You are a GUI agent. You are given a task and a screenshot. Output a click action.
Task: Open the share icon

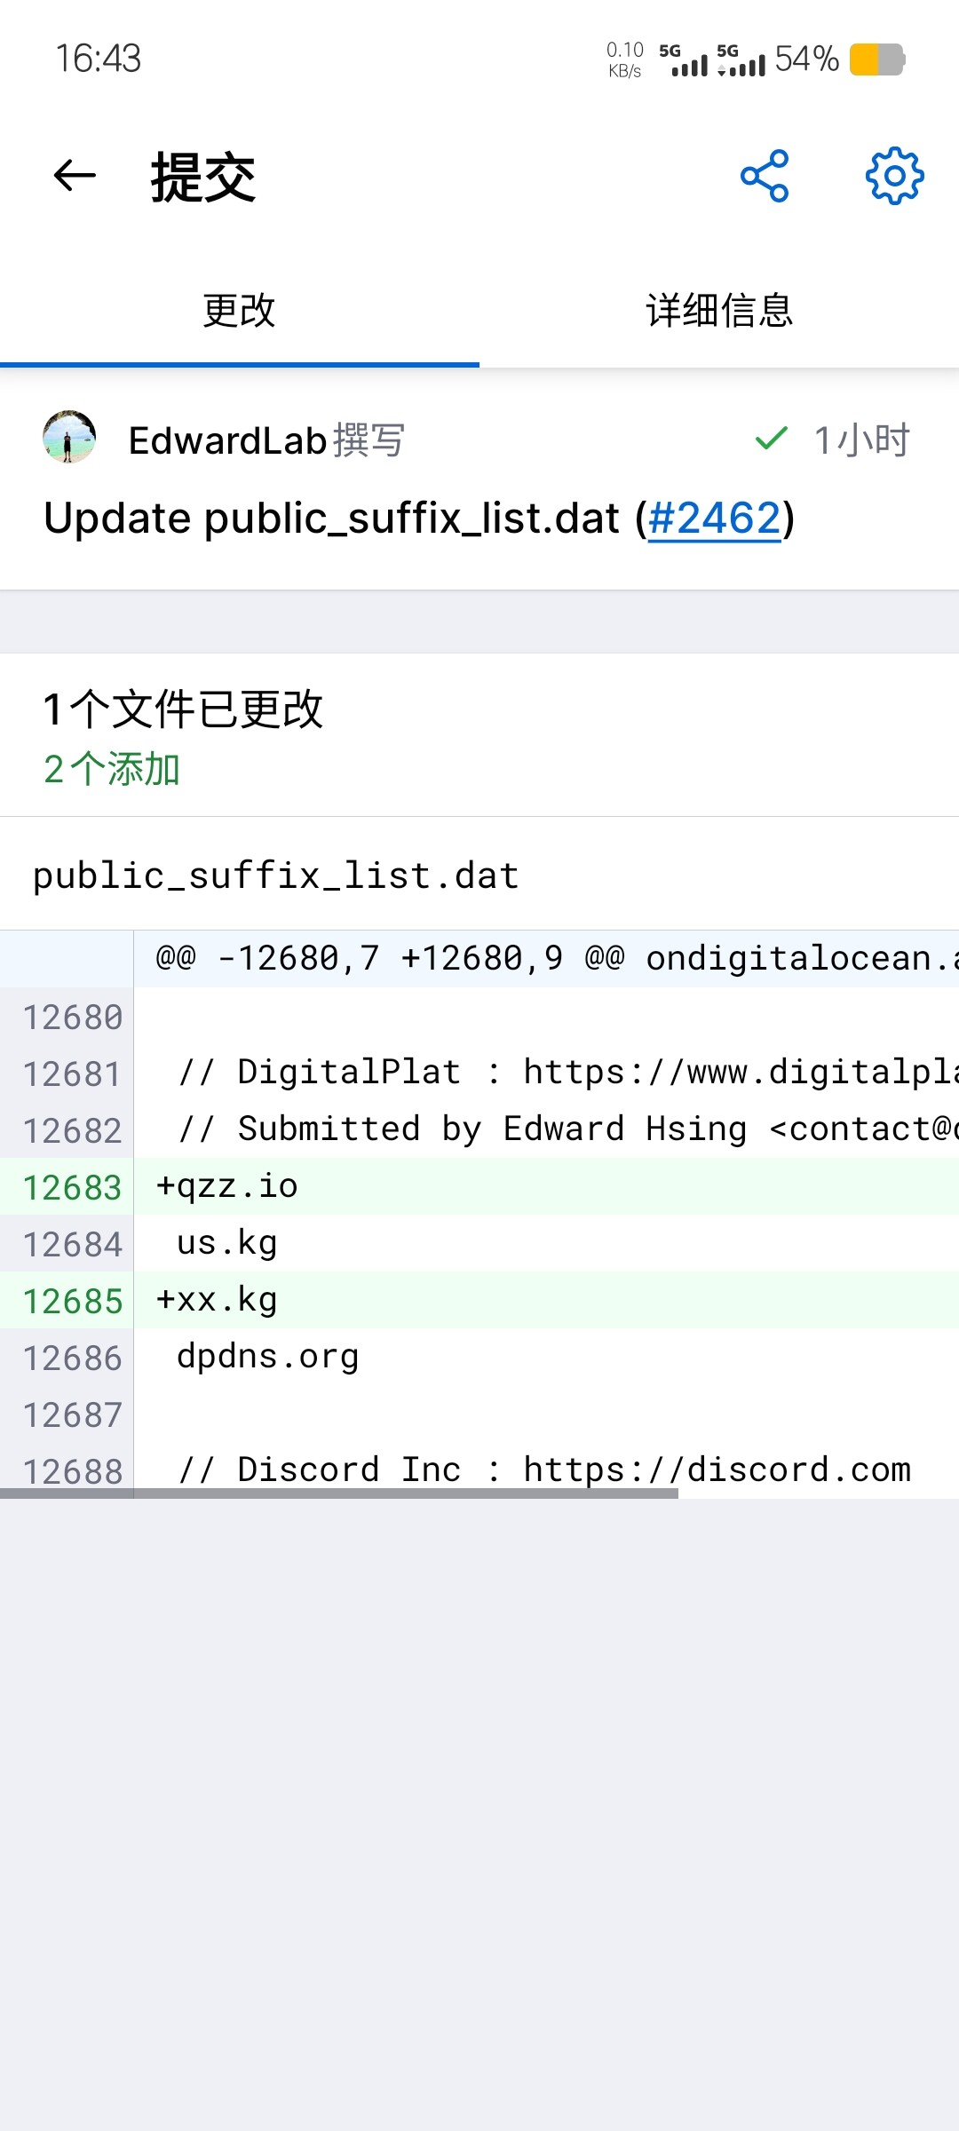[765, 176]
